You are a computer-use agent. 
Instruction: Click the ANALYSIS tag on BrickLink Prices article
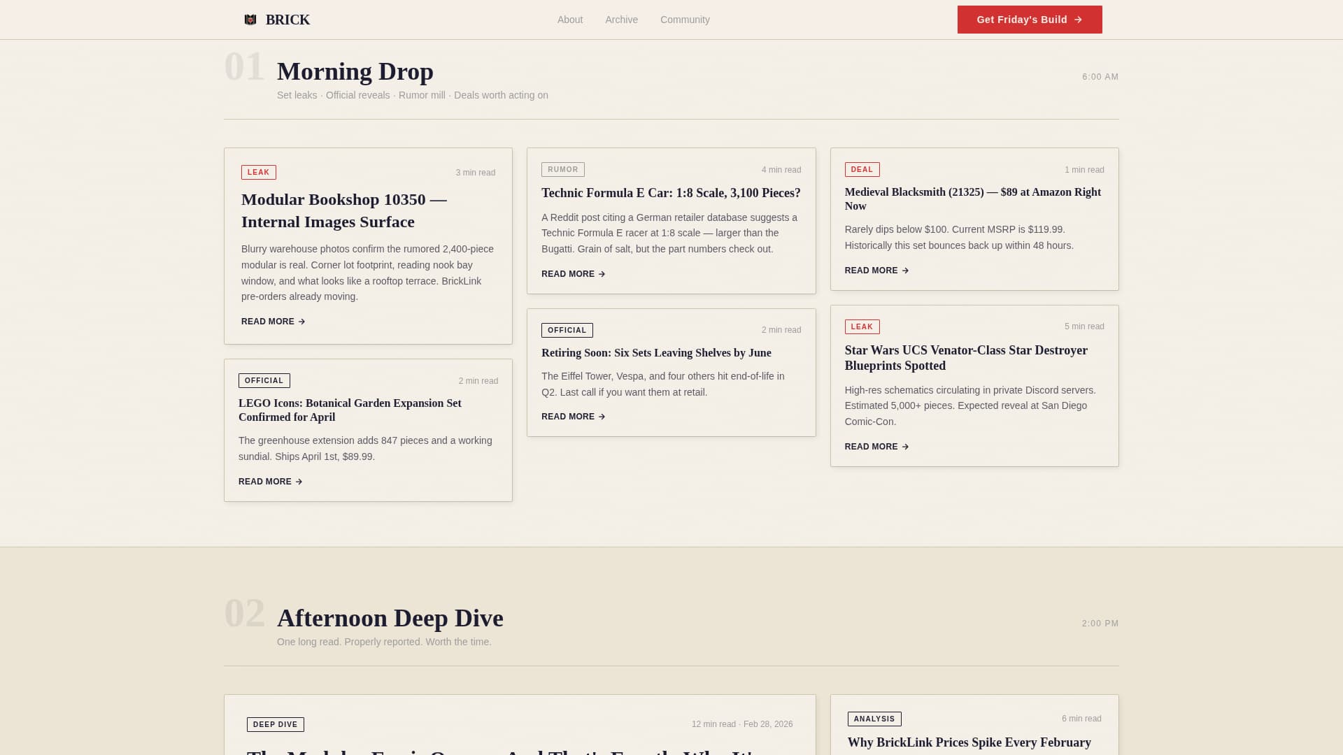click(874, 719)
